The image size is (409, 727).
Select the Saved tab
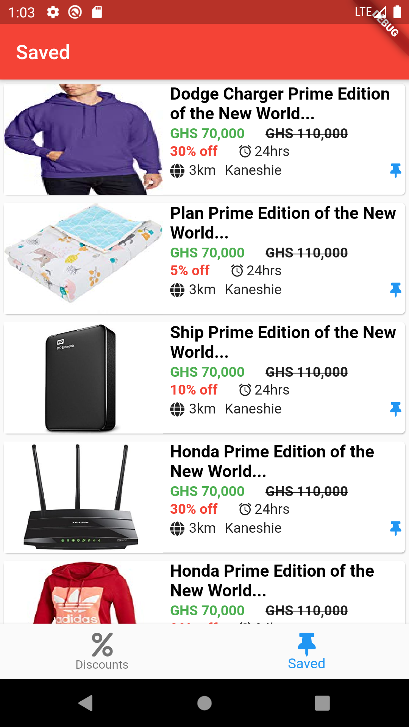[307, 651]
